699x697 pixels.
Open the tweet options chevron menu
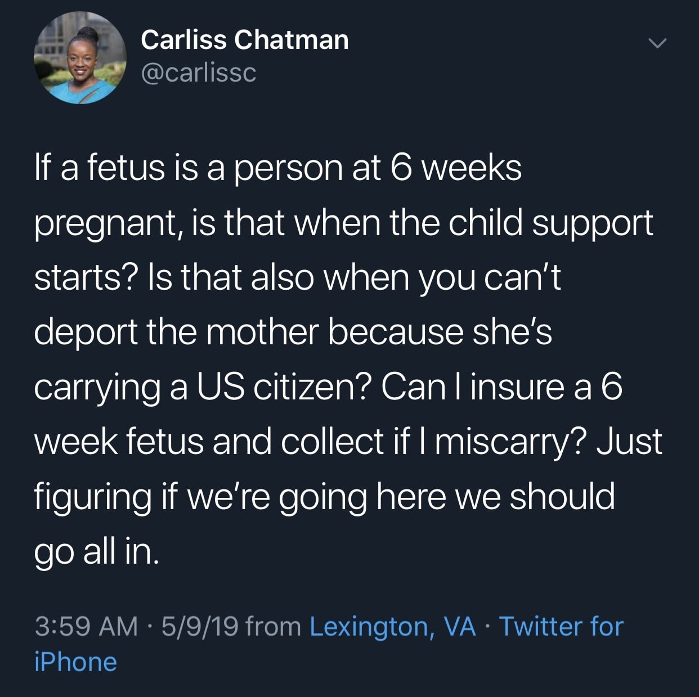pyautogui.click(x=656, y=43)
